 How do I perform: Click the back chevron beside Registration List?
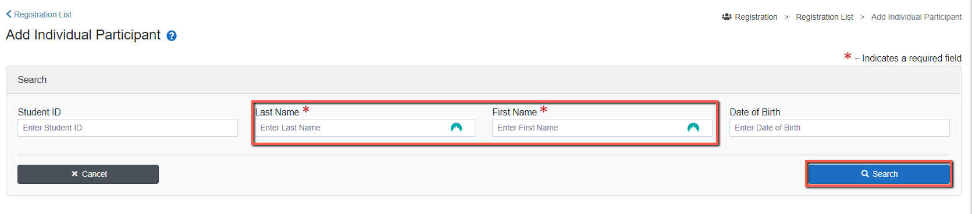click(x=9, y=14)
